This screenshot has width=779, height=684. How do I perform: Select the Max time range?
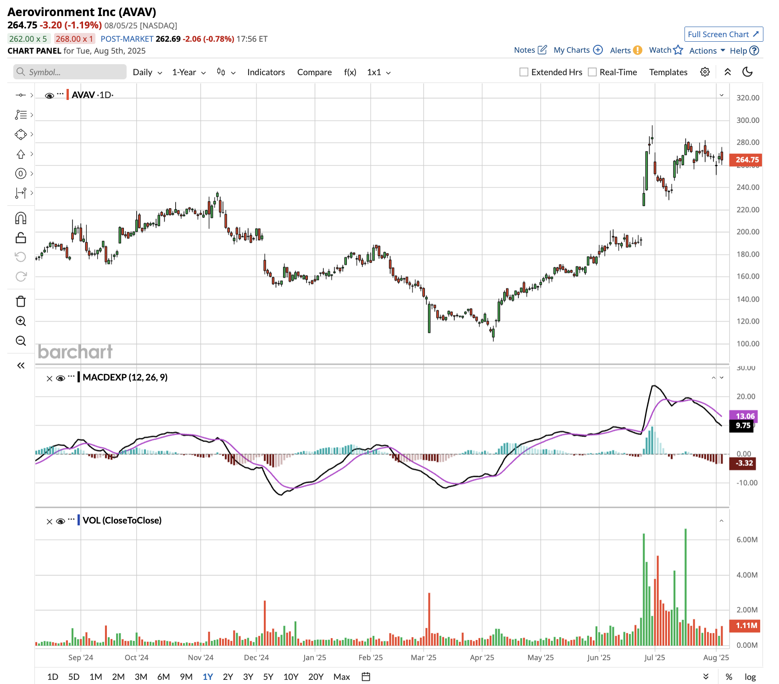tap(342, 677)
